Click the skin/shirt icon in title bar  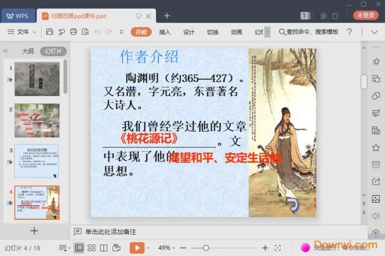(335, 16)
